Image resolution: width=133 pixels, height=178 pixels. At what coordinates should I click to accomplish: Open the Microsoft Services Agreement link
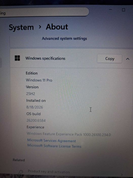pos(51,141)
